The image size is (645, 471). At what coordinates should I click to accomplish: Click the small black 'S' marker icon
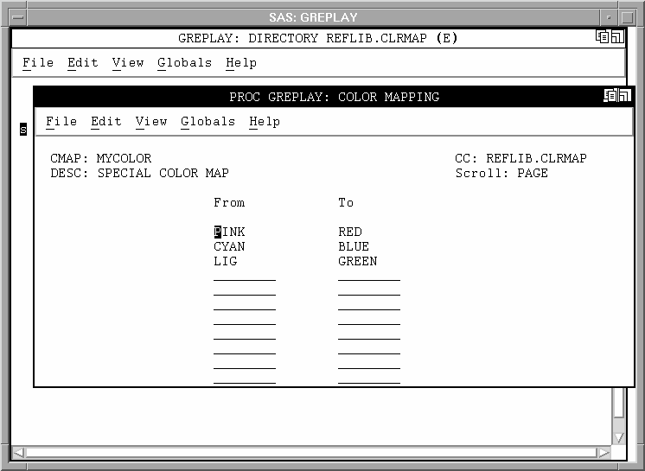(23, 130)
